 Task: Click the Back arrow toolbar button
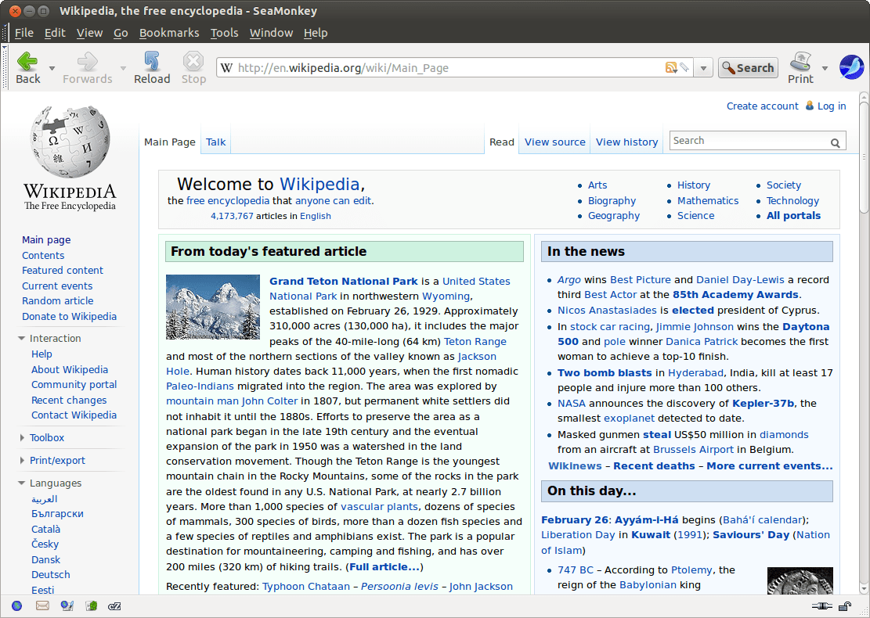coord(27,67)
